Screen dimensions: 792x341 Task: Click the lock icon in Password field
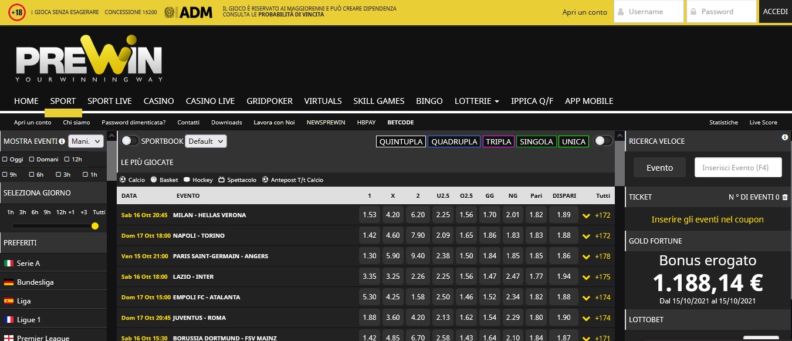(693, 12)
